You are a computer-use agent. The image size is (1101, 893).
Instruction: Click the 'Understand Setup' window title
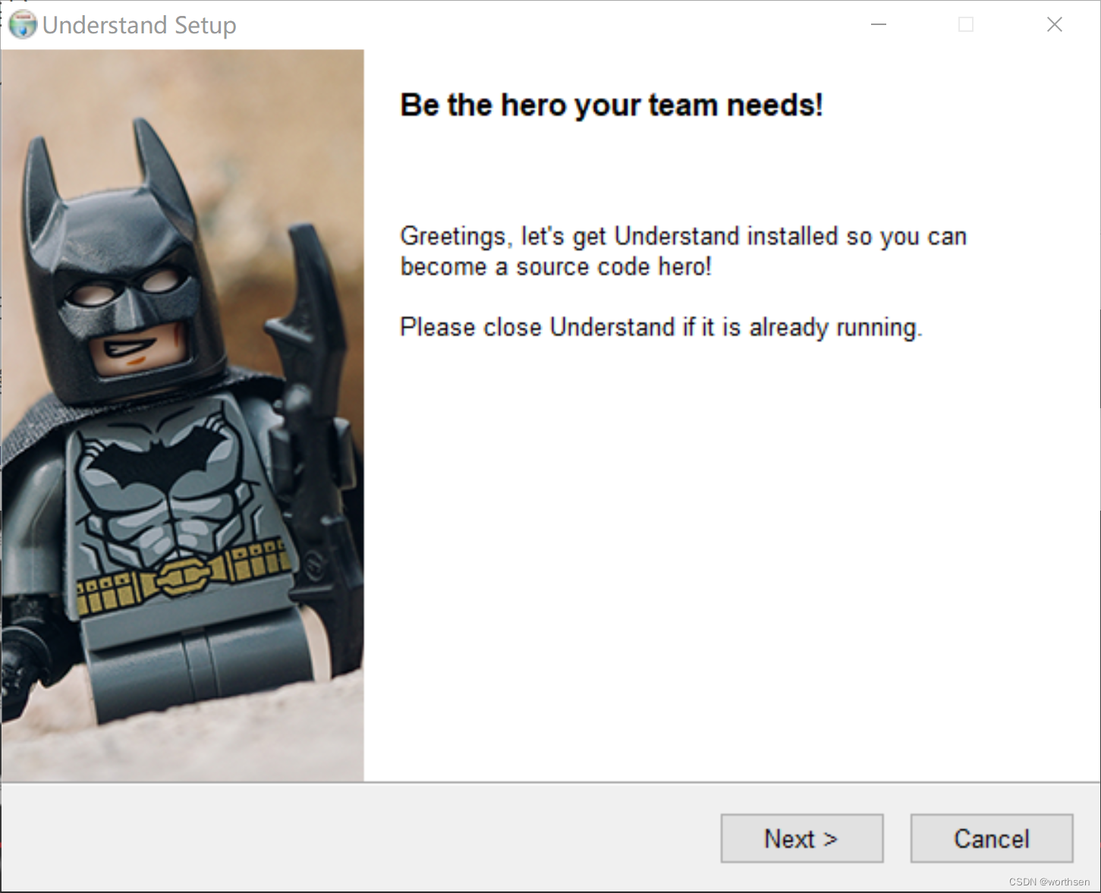click(x=139, y=25)
